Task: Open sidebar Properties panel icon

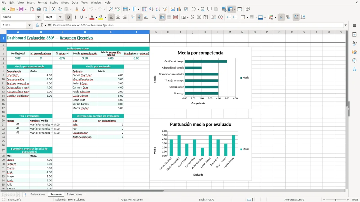Action: (x=354, y=35)
